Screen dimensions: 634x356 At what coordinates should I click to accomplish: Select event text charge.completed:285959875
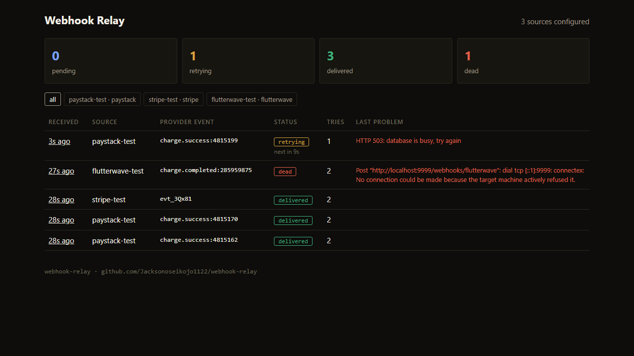[206, 170]
